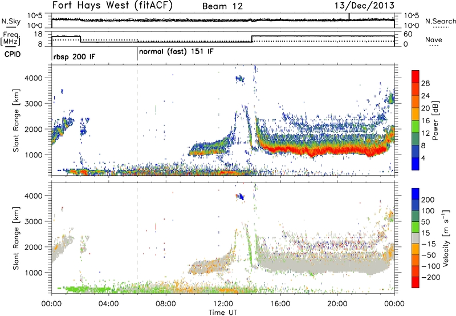Screen dimensions: 456x316
Task: Click the power panel 'Slant Range [km]' label
Action: pyautogui.click(x=16, y=120)
